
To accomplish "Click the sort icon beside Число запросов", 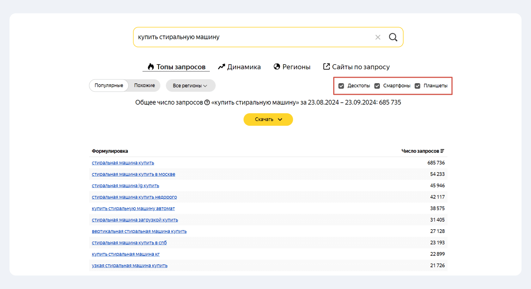I will tap(442, 151).
